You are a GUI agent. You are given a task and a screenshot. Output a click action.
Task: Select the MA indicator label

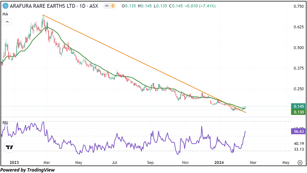tap(5, 14)
